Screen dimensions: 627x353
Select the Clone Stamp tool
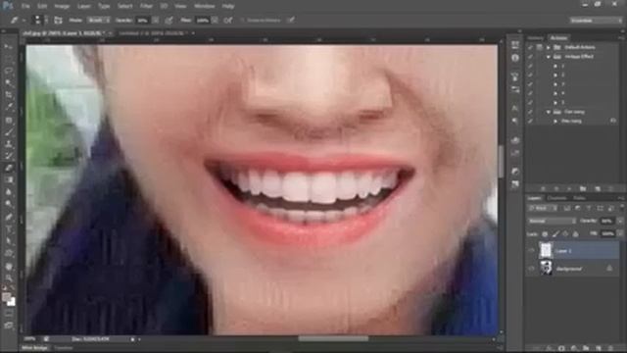tap(9, 144)
